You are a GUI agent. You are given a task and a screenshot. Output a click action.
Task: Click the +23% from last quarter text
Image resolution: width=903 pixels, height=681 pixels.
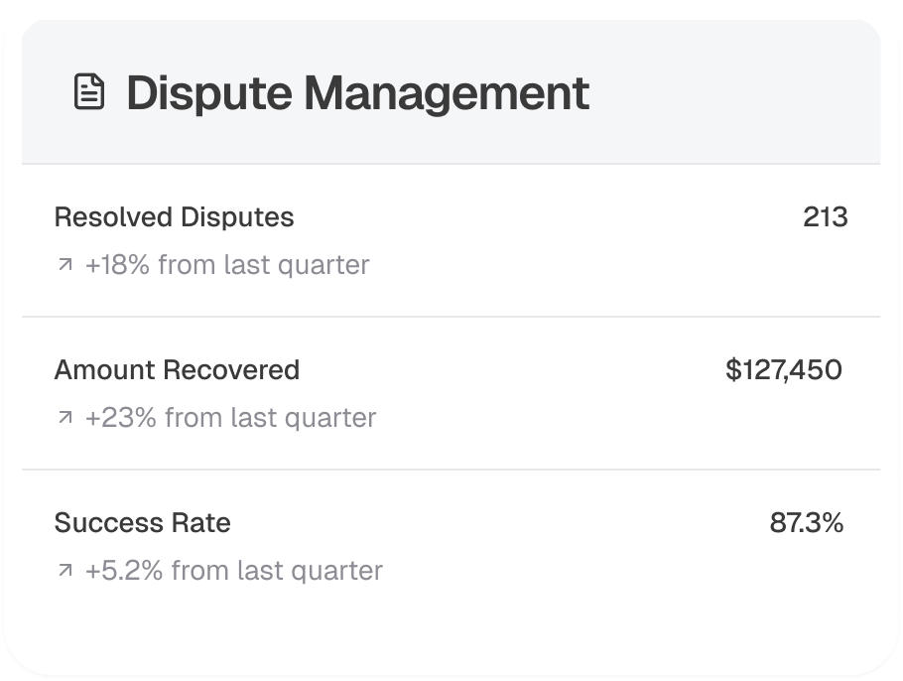[230, 418]
